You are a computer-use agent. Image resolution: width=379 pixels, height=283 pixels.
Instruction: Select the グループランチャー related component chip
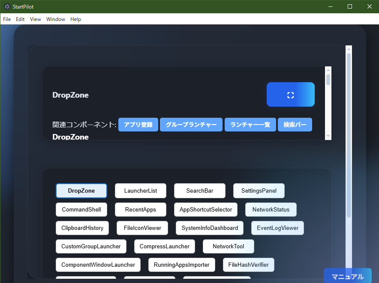click(x=191, y=125)
